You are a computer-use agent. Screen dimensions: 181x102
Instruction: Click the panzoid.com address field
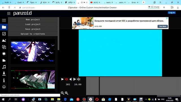tap(29, 8)
